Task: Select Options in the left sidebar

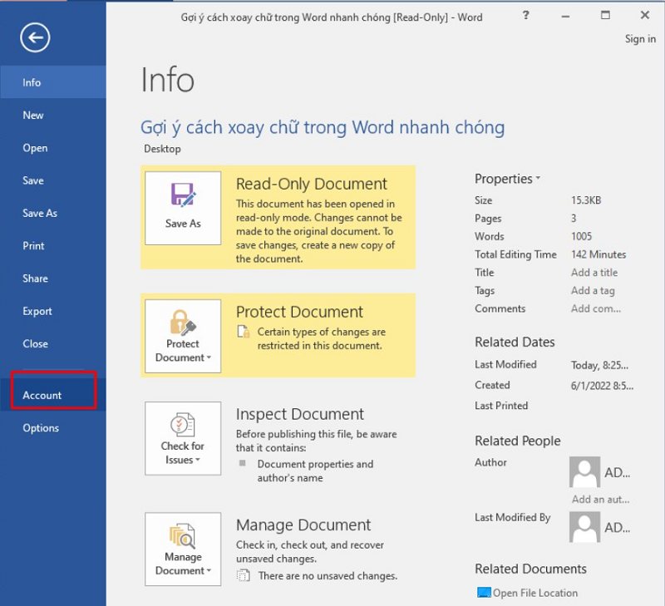Action: 41,428
